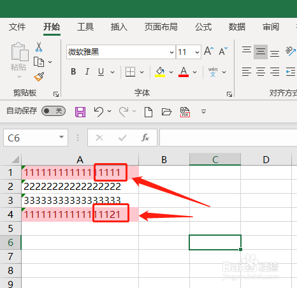Viewport: 297px width, 288px height.
Task: Switch to the 数据 tab
Action: pyautogui.click(x=237, y=27)
